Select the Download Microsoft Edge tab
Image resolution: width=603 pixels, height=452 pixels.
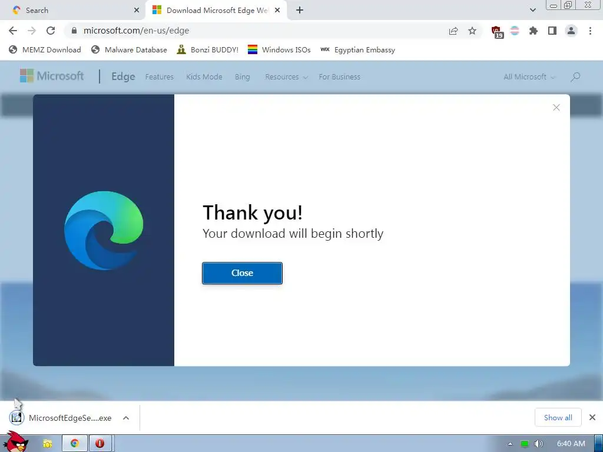pyautogui.click(x=216, y=11)
